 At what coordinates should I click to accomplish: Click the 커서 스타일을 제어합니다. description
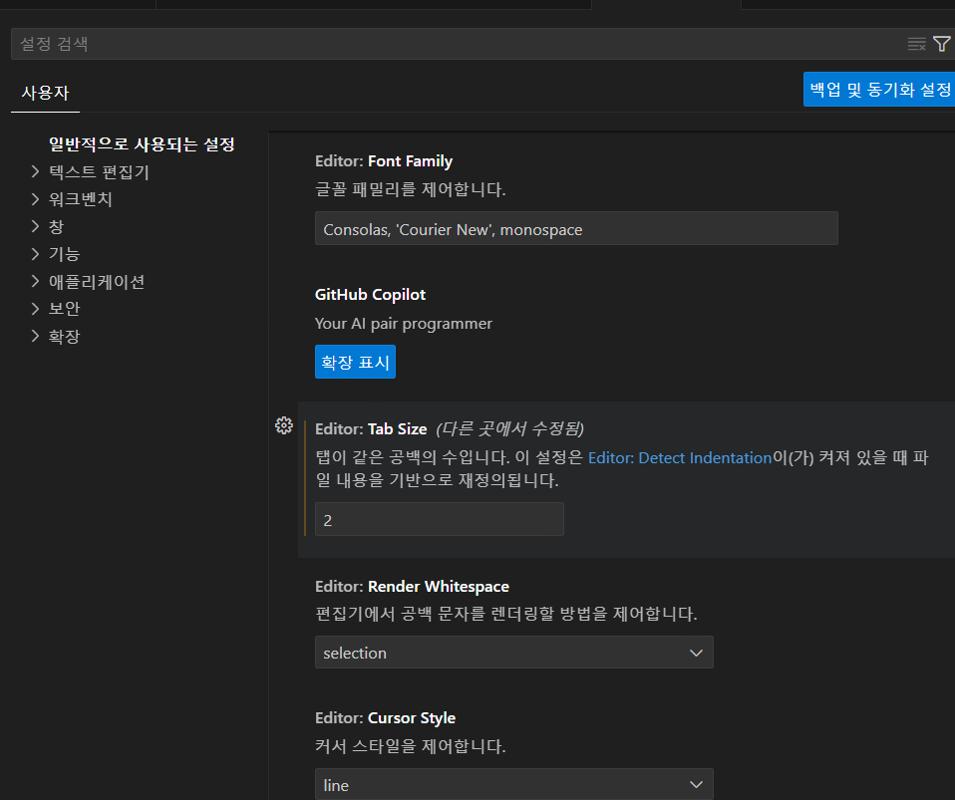411,746
